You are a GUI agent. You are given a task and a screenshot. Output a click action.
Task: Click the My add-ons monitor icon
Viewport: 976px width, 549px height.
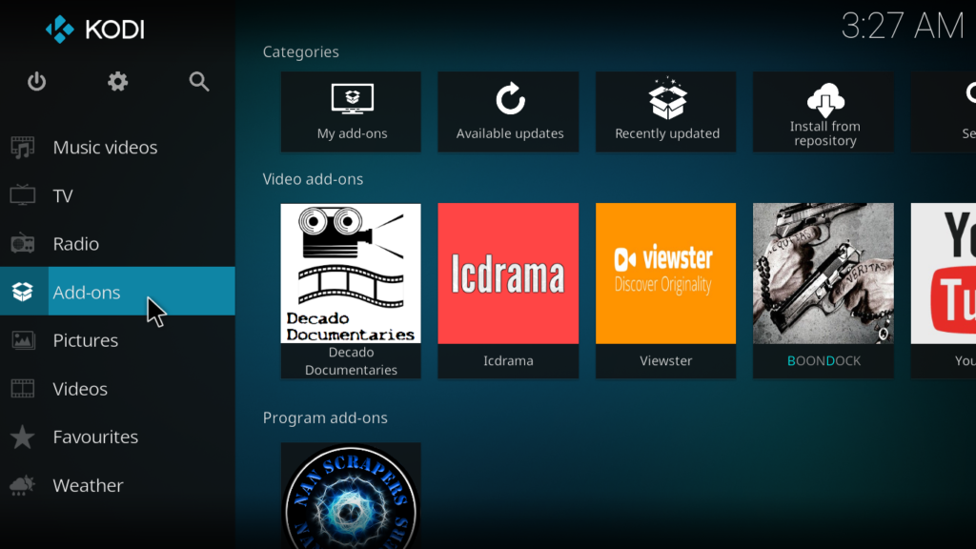(353, 99)
